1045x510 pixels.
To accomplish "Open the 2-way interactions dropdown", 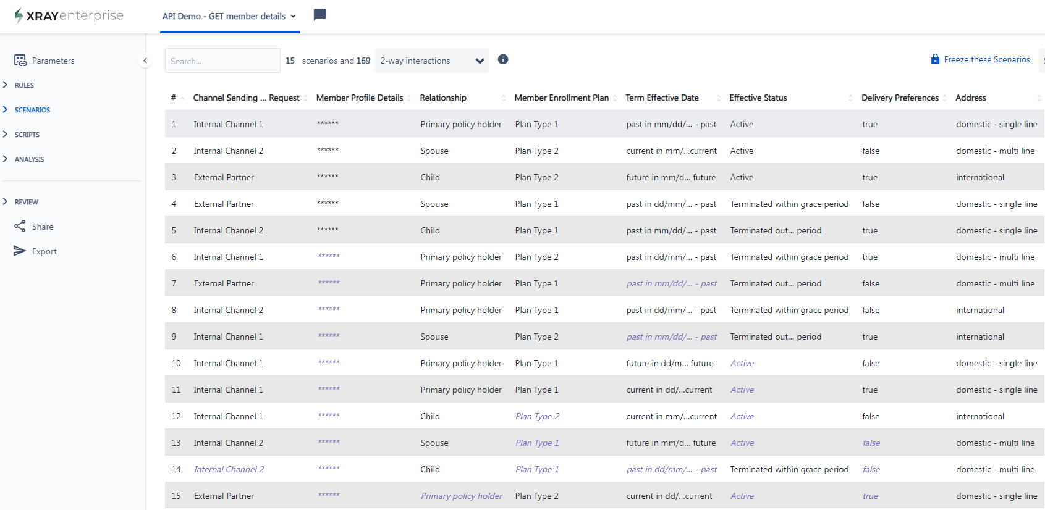I will 432,61.
